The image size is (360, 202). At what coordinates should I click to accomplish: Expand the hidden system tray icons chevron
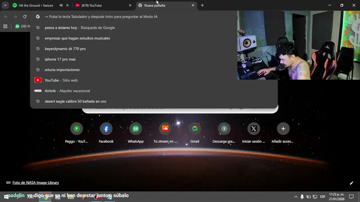[296, 197]
